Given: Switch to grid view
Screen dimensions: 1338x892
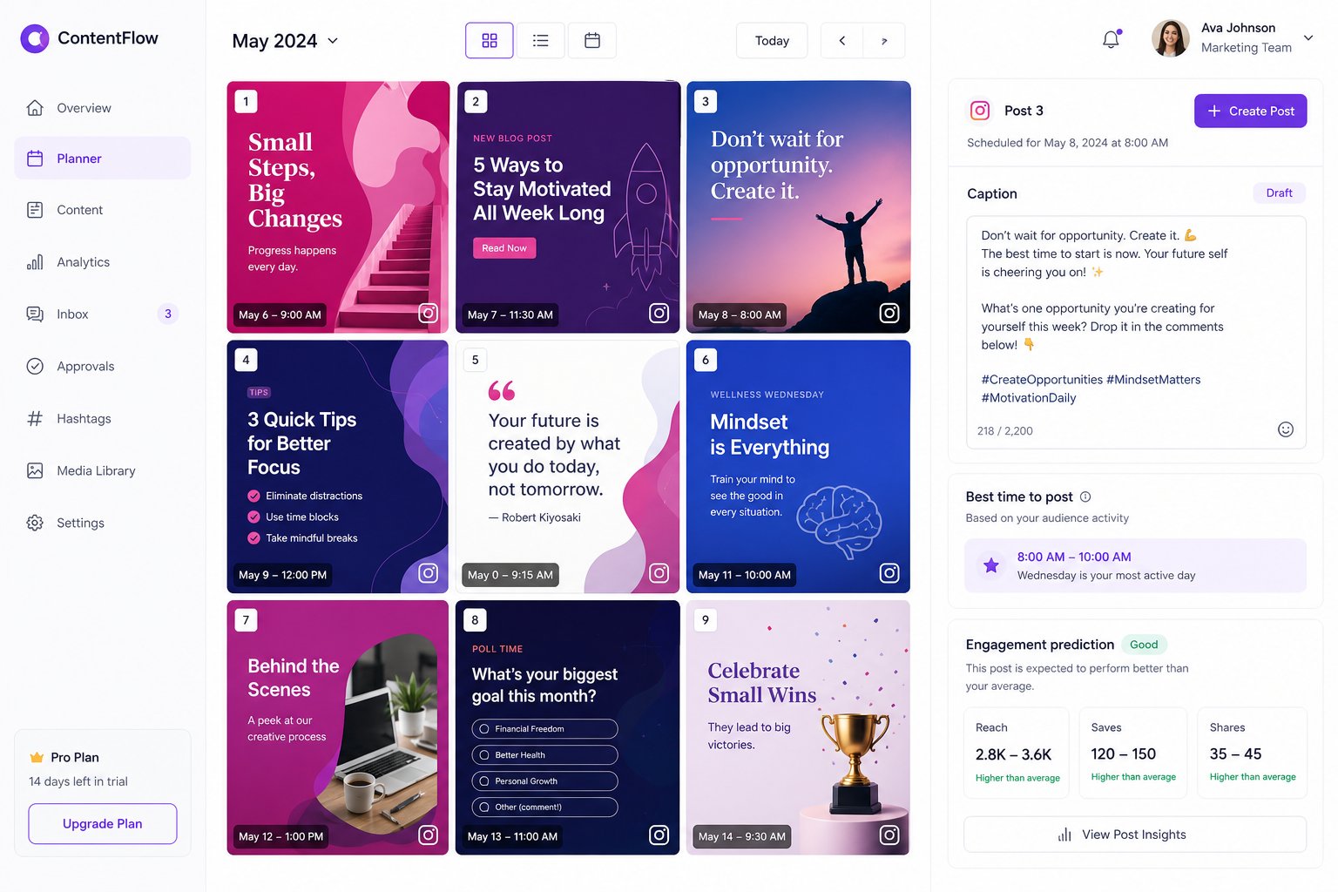Looking at the screenshot, I should click(x=490, y=40).
